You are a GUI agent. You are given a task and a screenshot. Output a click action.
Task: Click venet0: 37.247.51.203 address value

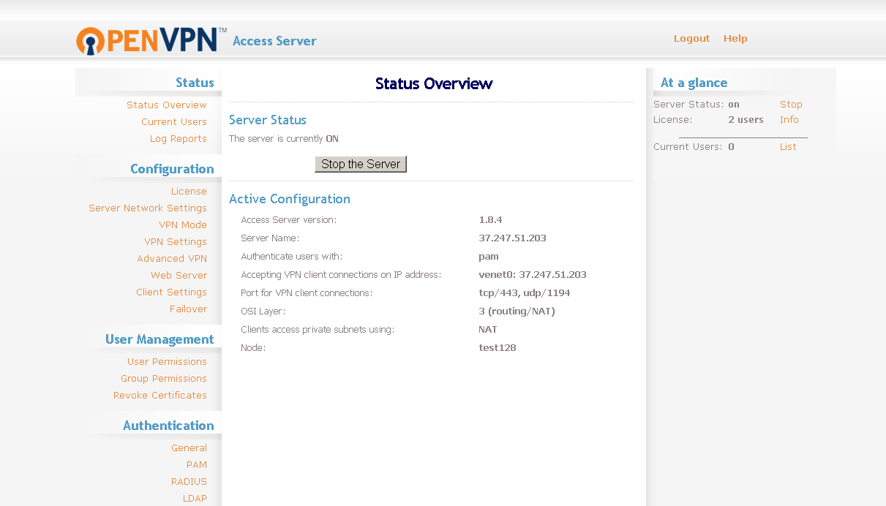[533, 275]
